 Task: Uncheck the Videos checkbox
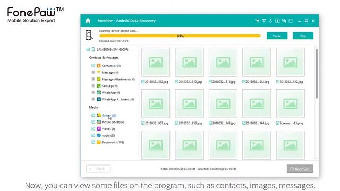pyautogui.click(x=93, y=128)
